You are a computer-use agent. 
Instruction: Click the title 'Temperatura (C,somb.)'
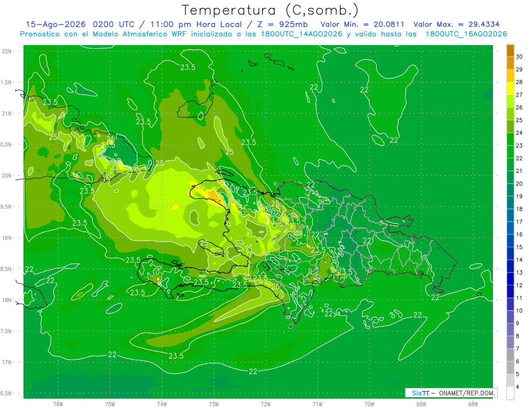[270, 11]
